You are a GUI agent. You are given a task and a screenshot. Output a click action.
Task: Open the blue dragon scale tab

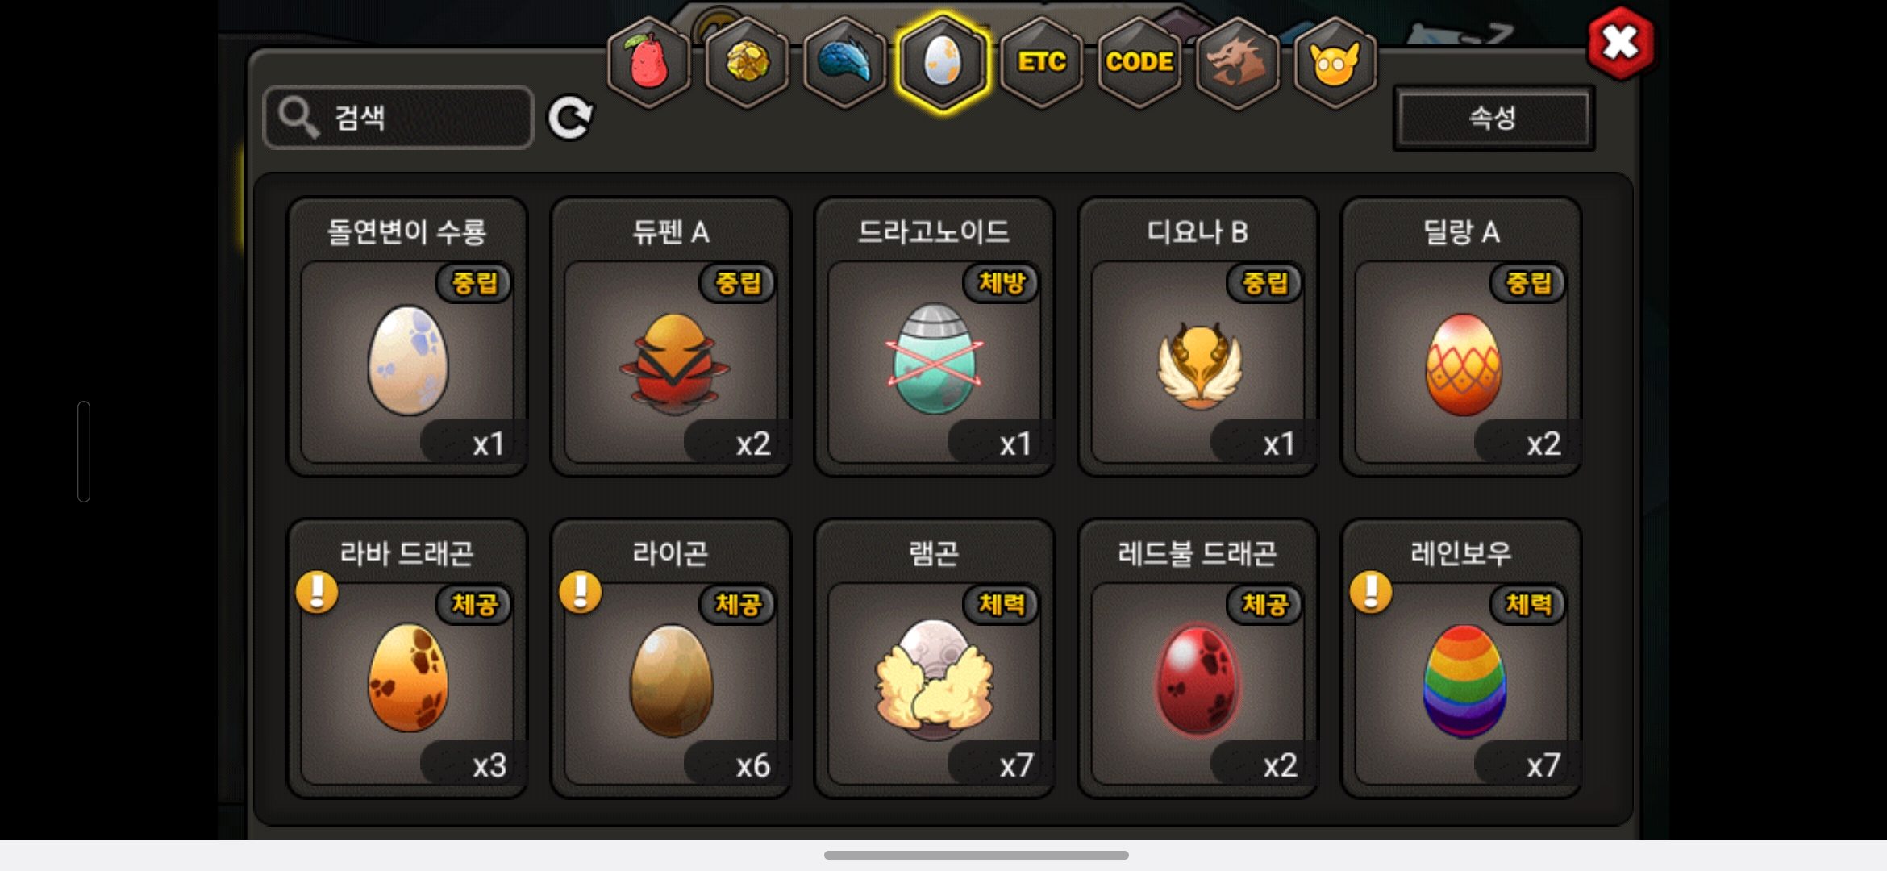pos(845,62)
